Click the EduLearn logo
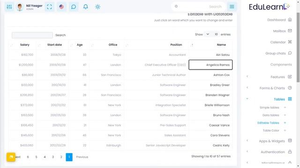300x168 pixels. point(269,7)
